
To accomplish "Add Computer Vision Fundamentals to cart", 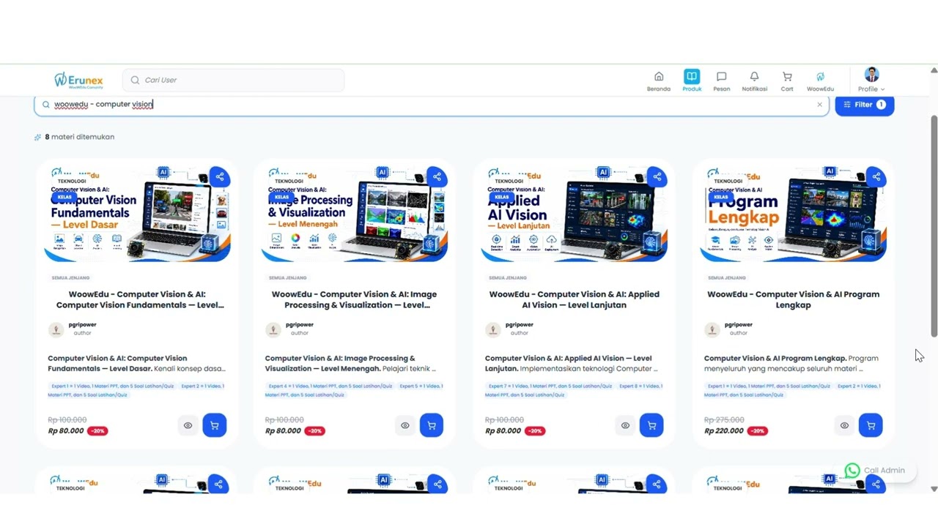I will tap(215, 425).
